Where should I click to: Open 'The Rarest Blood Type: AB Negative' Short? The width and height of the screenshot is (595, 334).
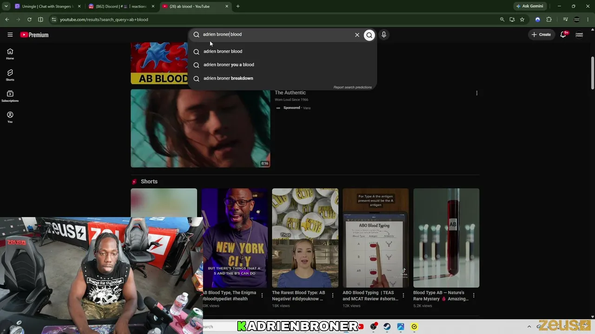point(305,238)
